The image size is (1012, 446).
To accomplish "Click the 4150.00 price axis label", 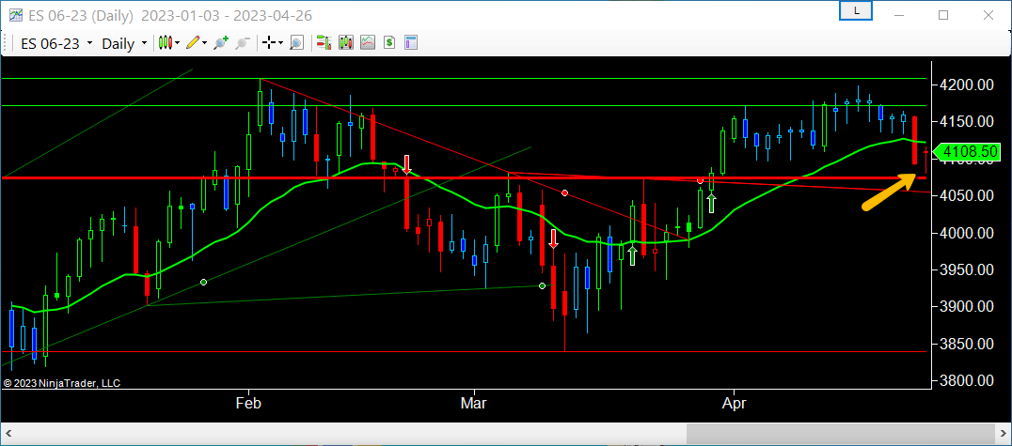I will (x=965, y=122).
